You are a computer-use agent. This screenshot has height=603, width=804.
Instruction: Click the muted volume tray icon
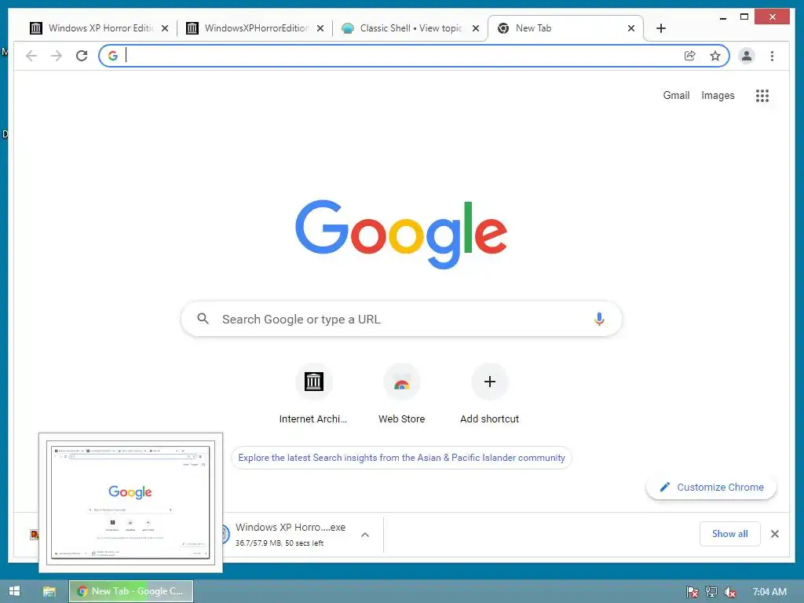729,592
